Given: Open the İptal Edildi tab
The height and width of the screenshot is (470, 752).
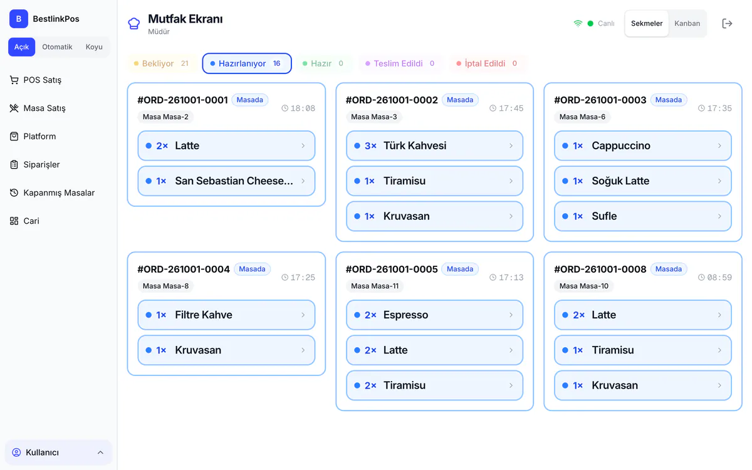Looking at the screenshot, I should [x=487, y=63].
